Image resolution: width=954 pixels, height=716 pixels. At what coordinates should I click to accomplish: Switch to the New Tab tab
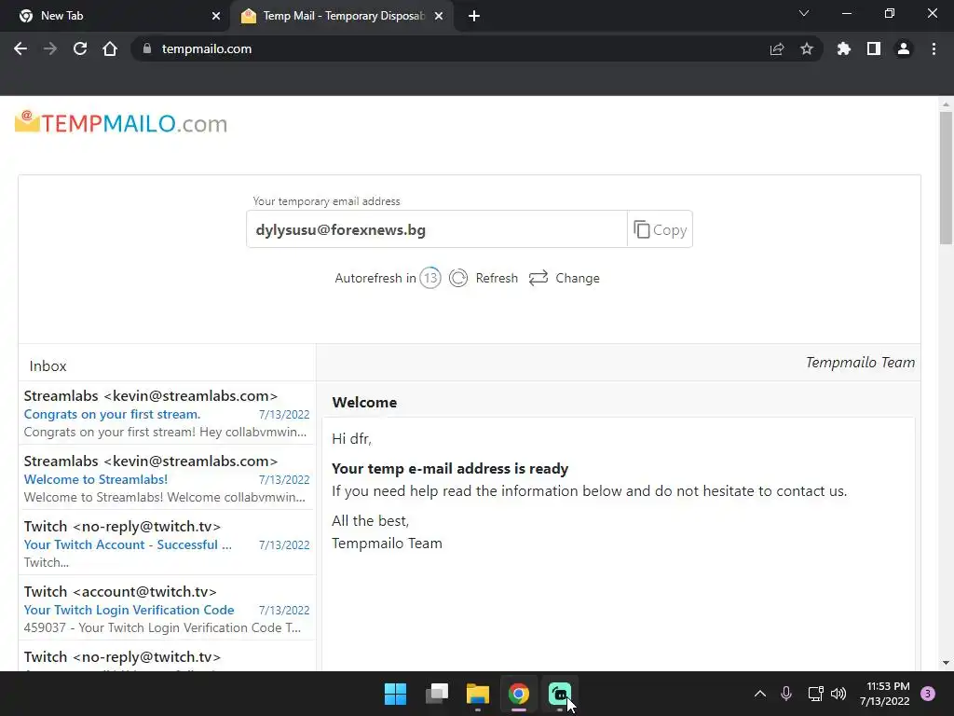point(115,16)
